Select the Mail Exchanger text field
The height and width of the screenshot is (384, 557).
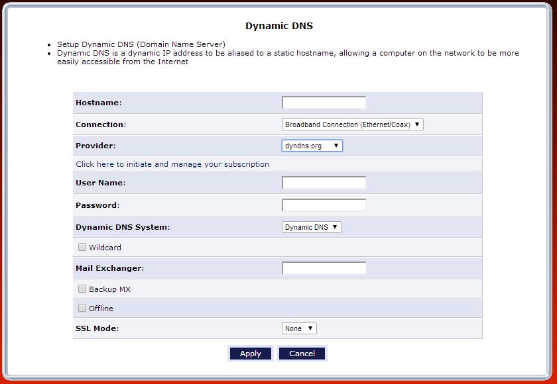point(324,268)
